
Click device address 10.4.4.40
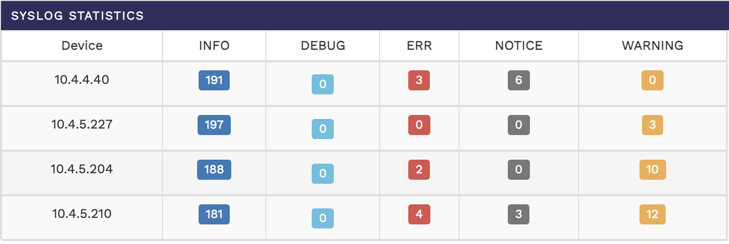click(82, 79)
